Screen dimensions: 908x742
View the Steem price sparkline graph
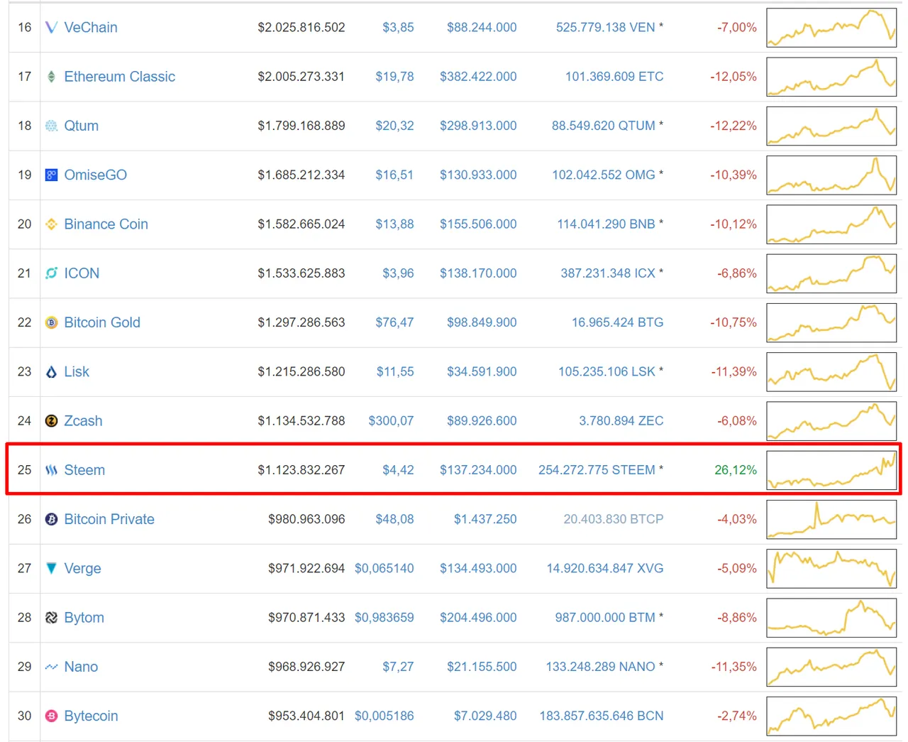click(831, 470)
